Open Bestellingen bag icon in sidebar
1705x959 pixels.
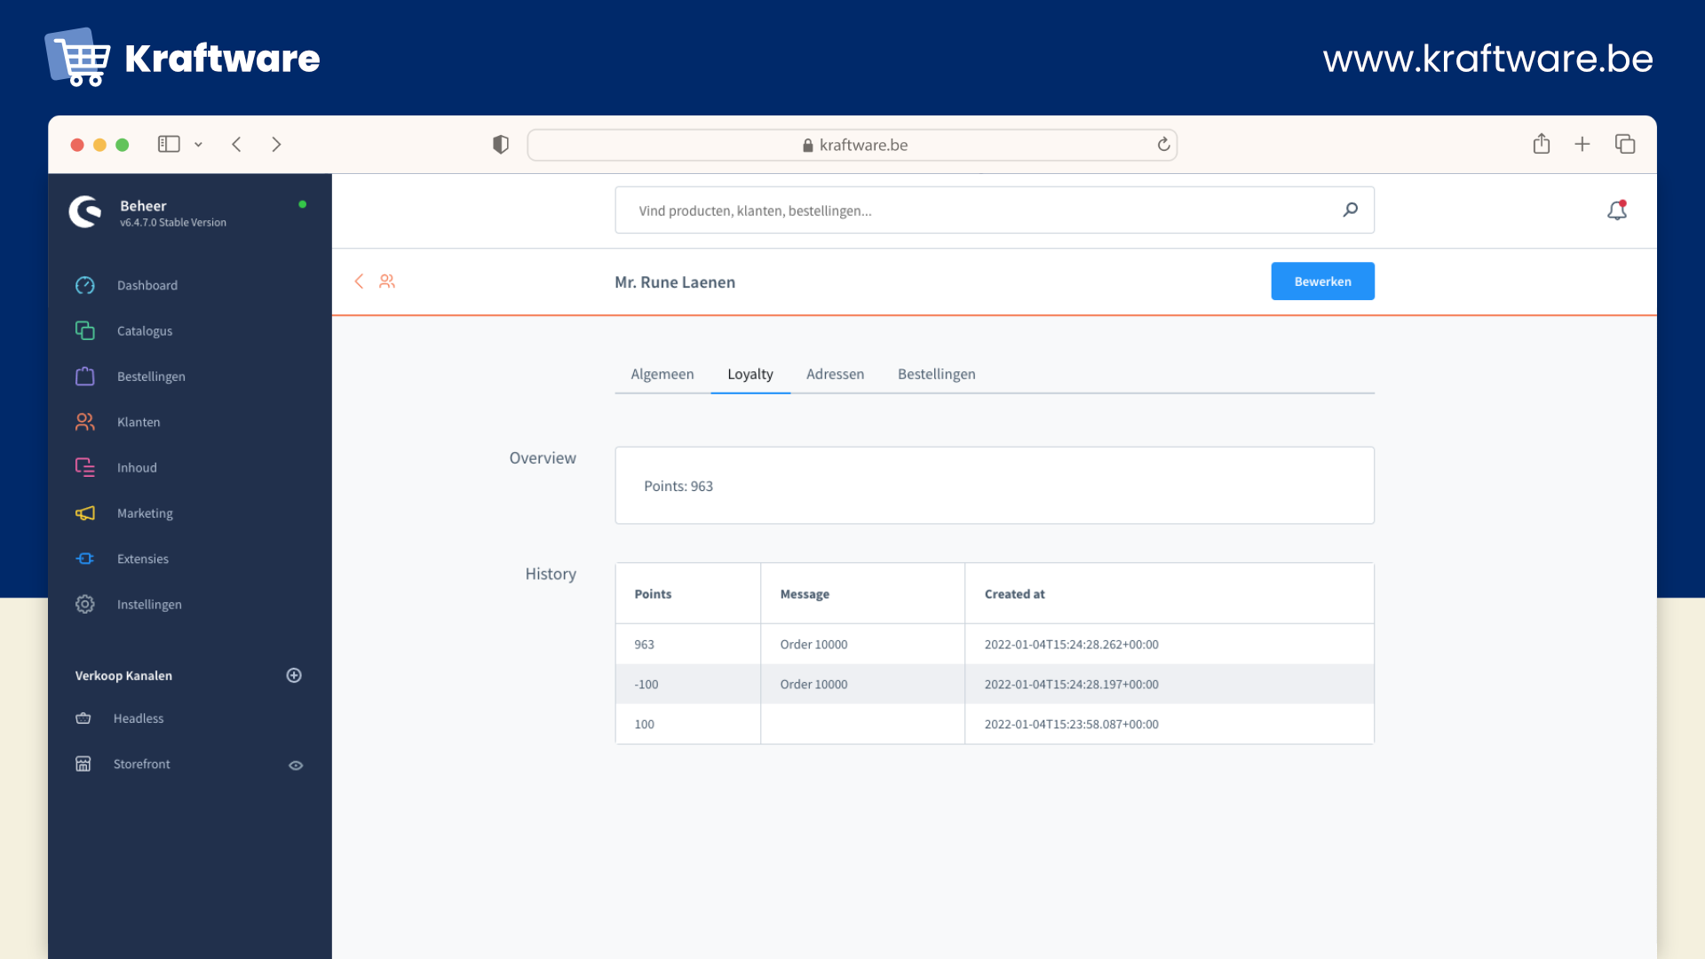[85, 376]
